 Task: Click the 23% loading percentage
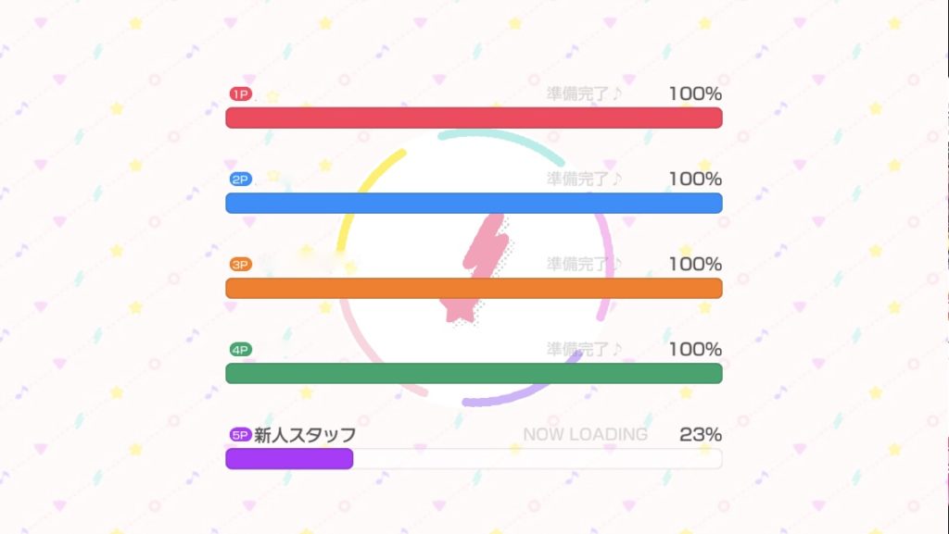click(x=701, y=434)
